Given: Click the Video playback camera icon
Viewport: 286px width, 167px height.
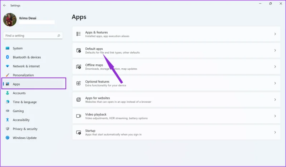Looking at the screenshot, I should click(79, 116).
